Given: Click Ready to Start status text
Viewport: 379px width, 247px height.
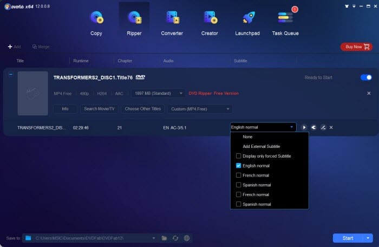Looking at the screenshot, I should click(318, 77).
